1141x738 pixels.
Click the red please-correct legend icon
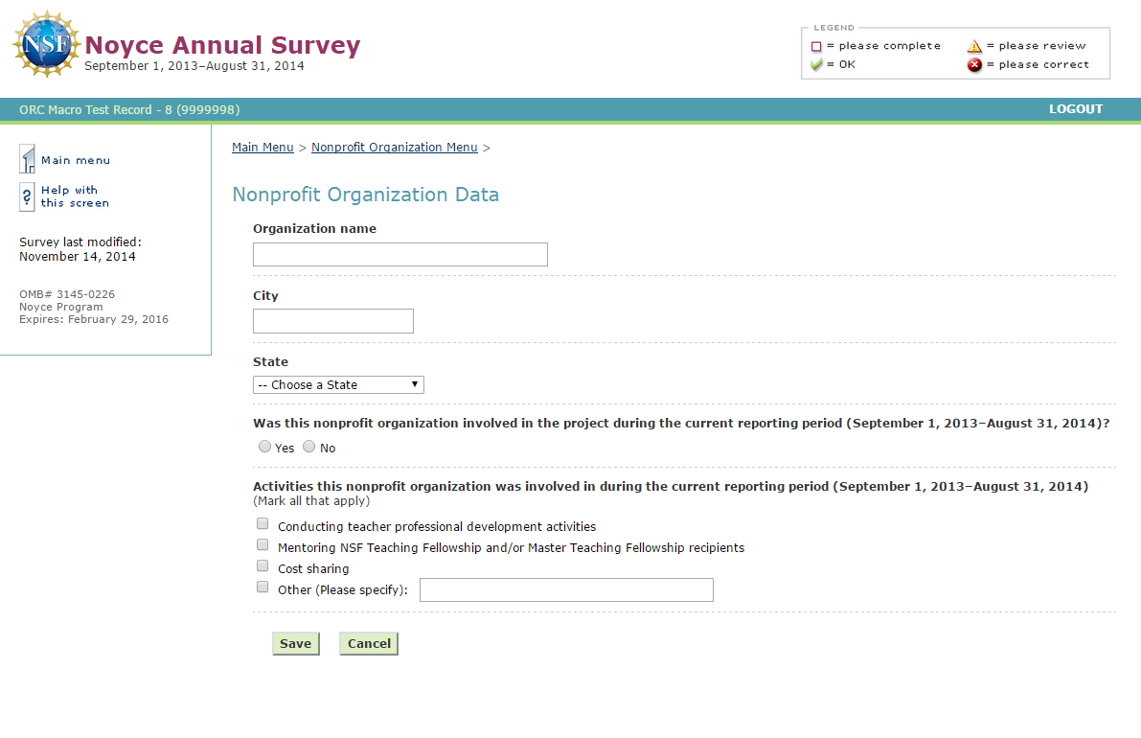(x=975, y=65)
